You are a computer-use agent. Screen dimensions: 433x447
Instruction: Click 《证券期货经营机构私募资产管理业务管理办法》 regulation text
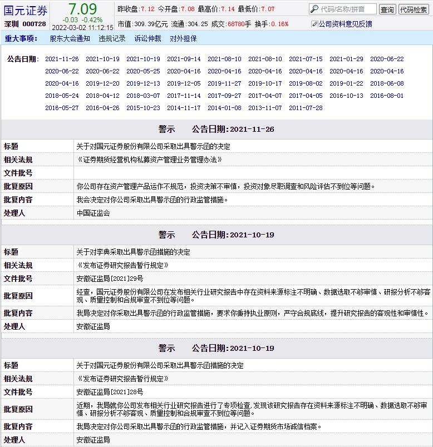(x=149, y=160)
